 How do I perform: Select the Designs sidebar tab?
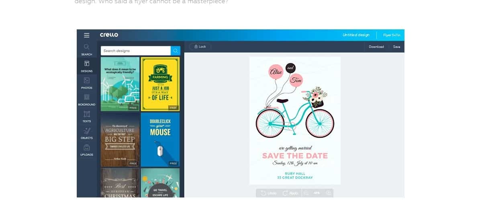87,66
